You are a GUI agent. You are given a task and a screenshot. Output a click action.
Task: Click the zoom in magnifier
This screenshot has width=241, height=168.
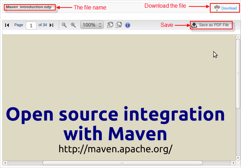coord(73,25)
